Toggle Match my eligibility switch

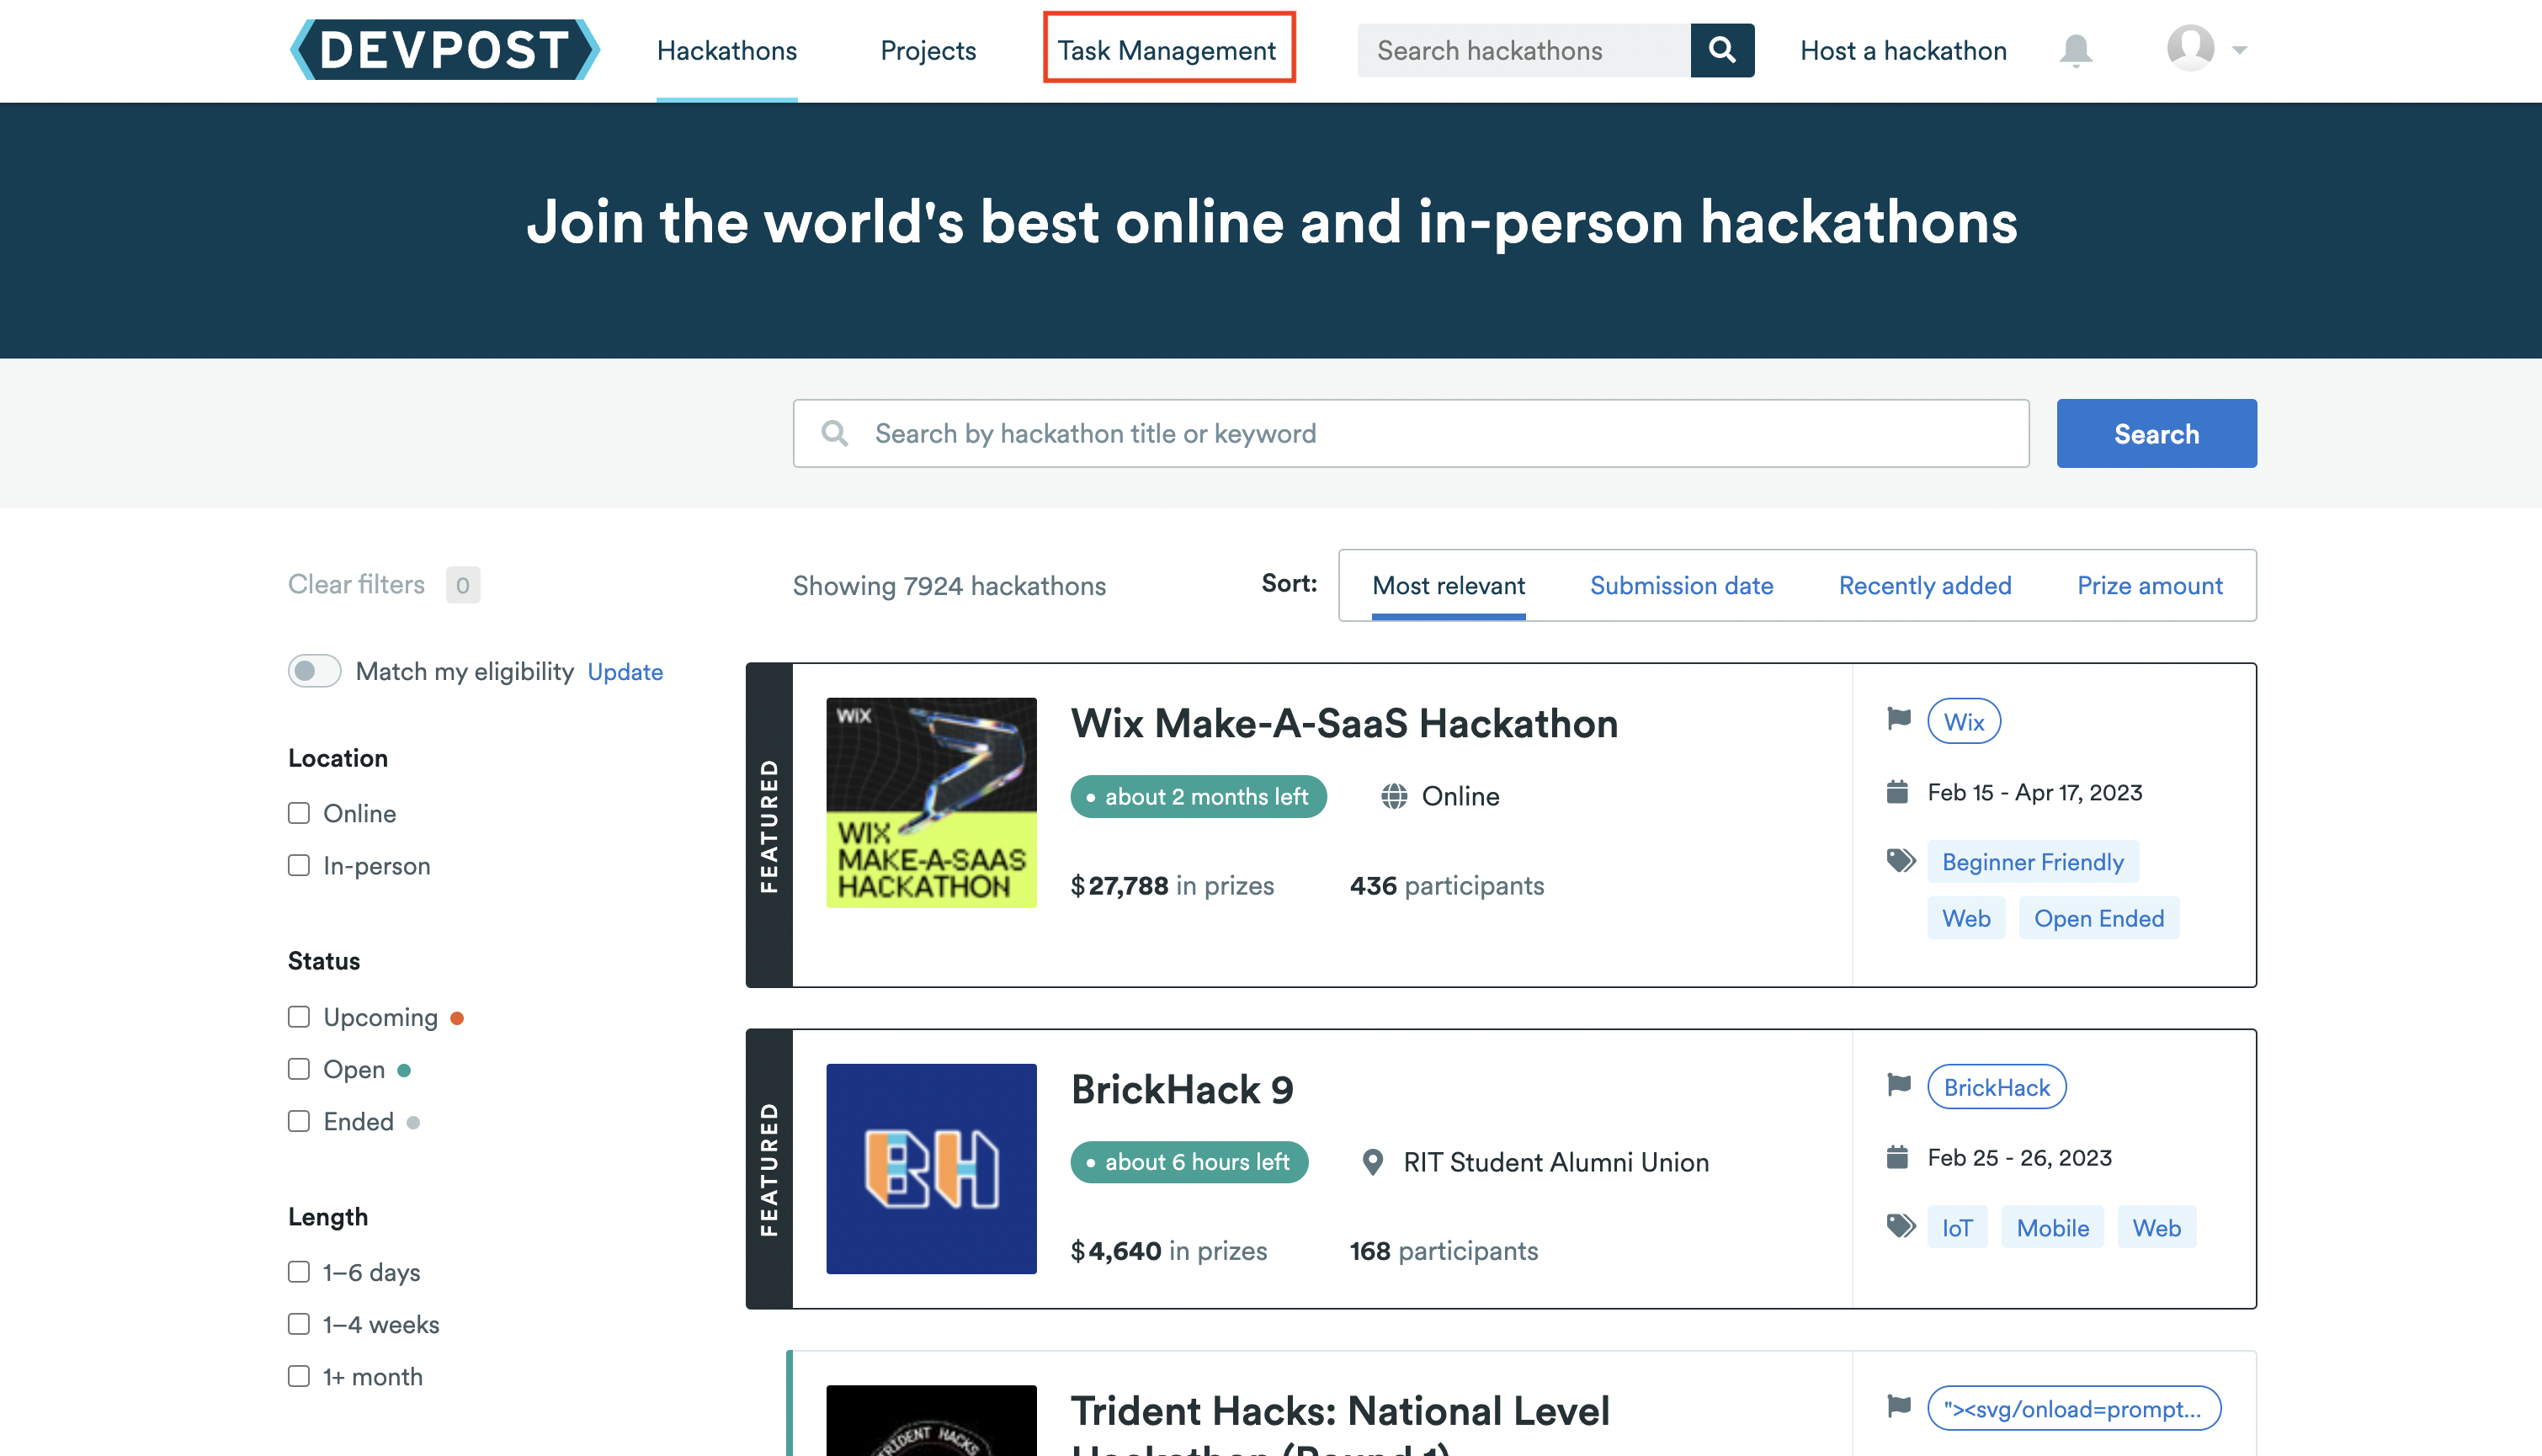click(x=315, y=671)
